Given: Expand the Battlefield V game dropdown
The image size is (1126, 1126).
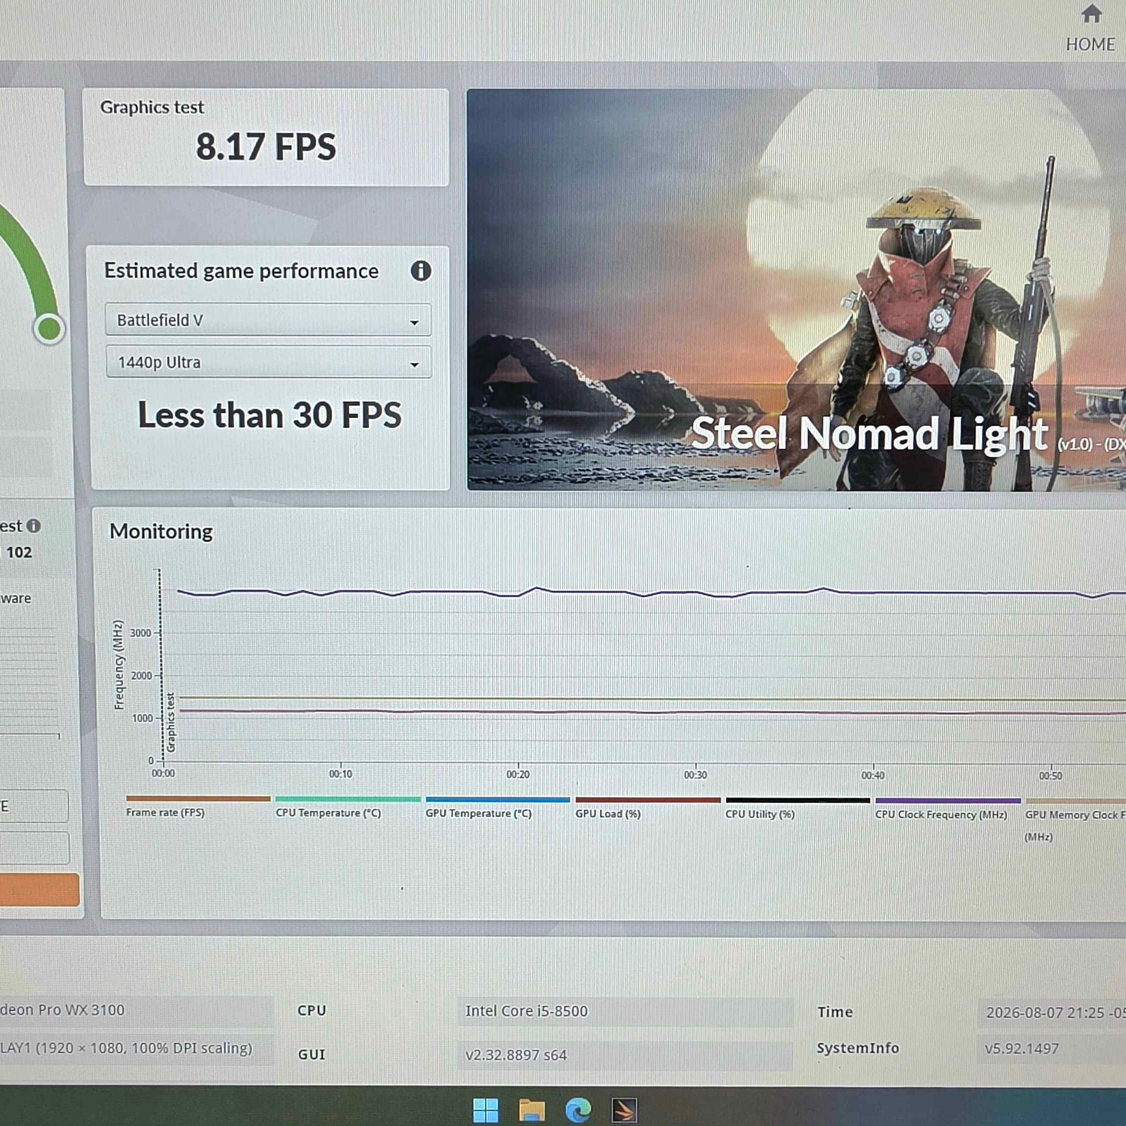Looking at the screenshot, I should [x=268, y=320].
